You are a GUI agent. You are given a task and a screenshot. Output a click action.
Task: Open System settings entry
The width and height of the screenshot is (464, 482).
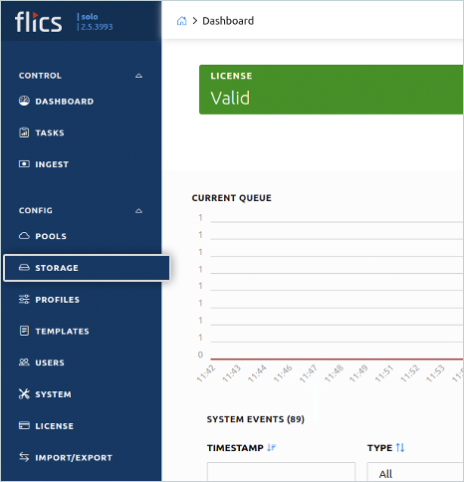53,394
